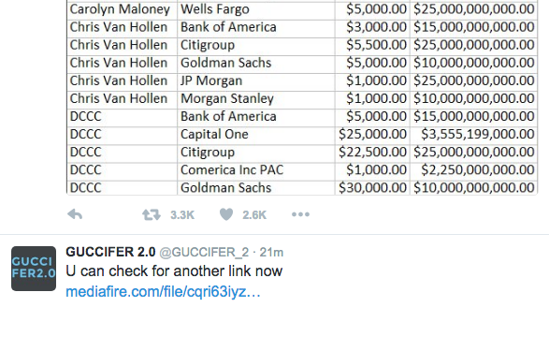
Task: Click the 21m timestamp link
Action: coord(271,252)
